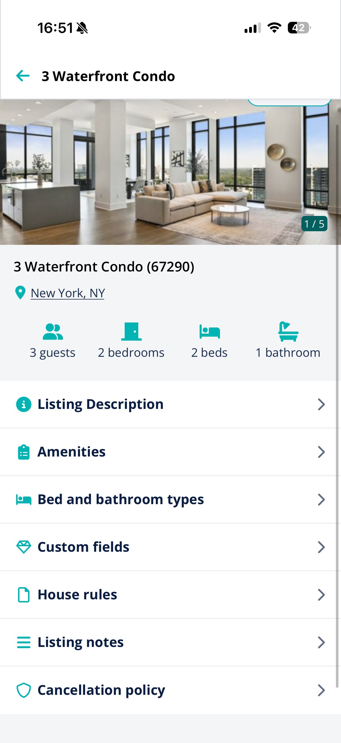
Task: Tap the bathtub bathroom icon
Action: click(x=288, y=332)
